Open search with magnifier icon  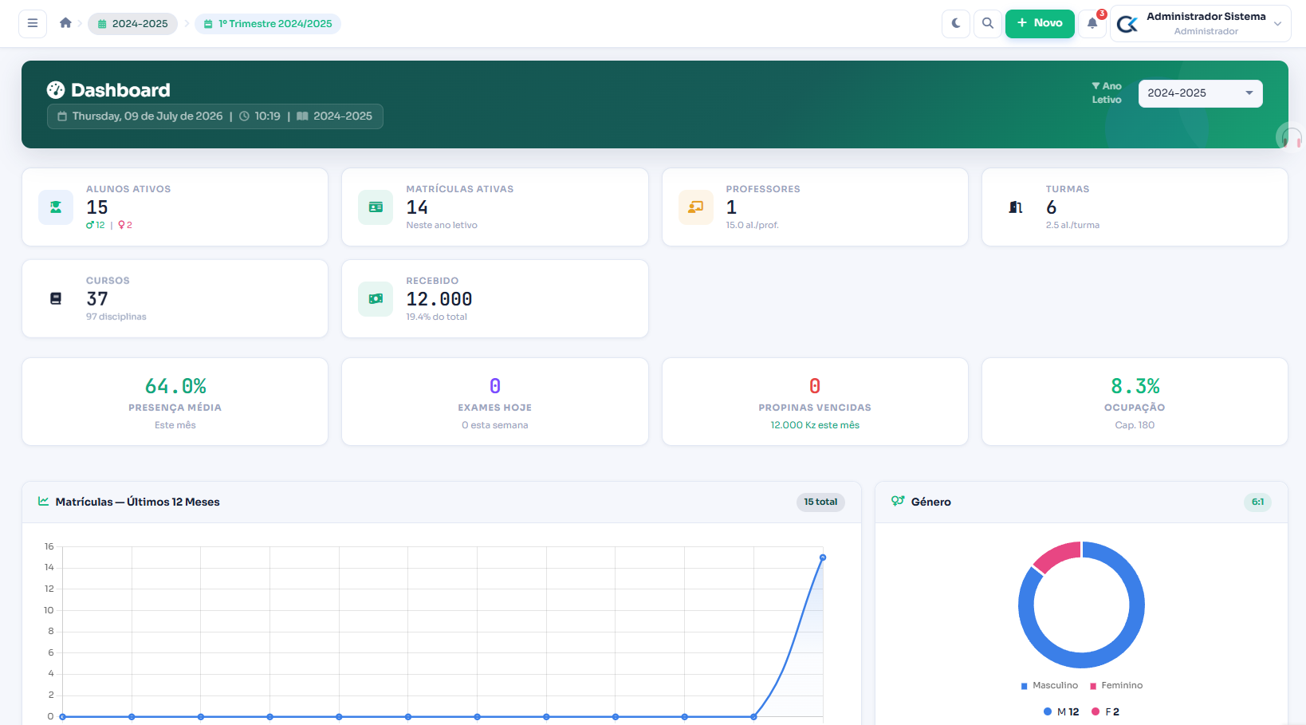click(988, 23)
